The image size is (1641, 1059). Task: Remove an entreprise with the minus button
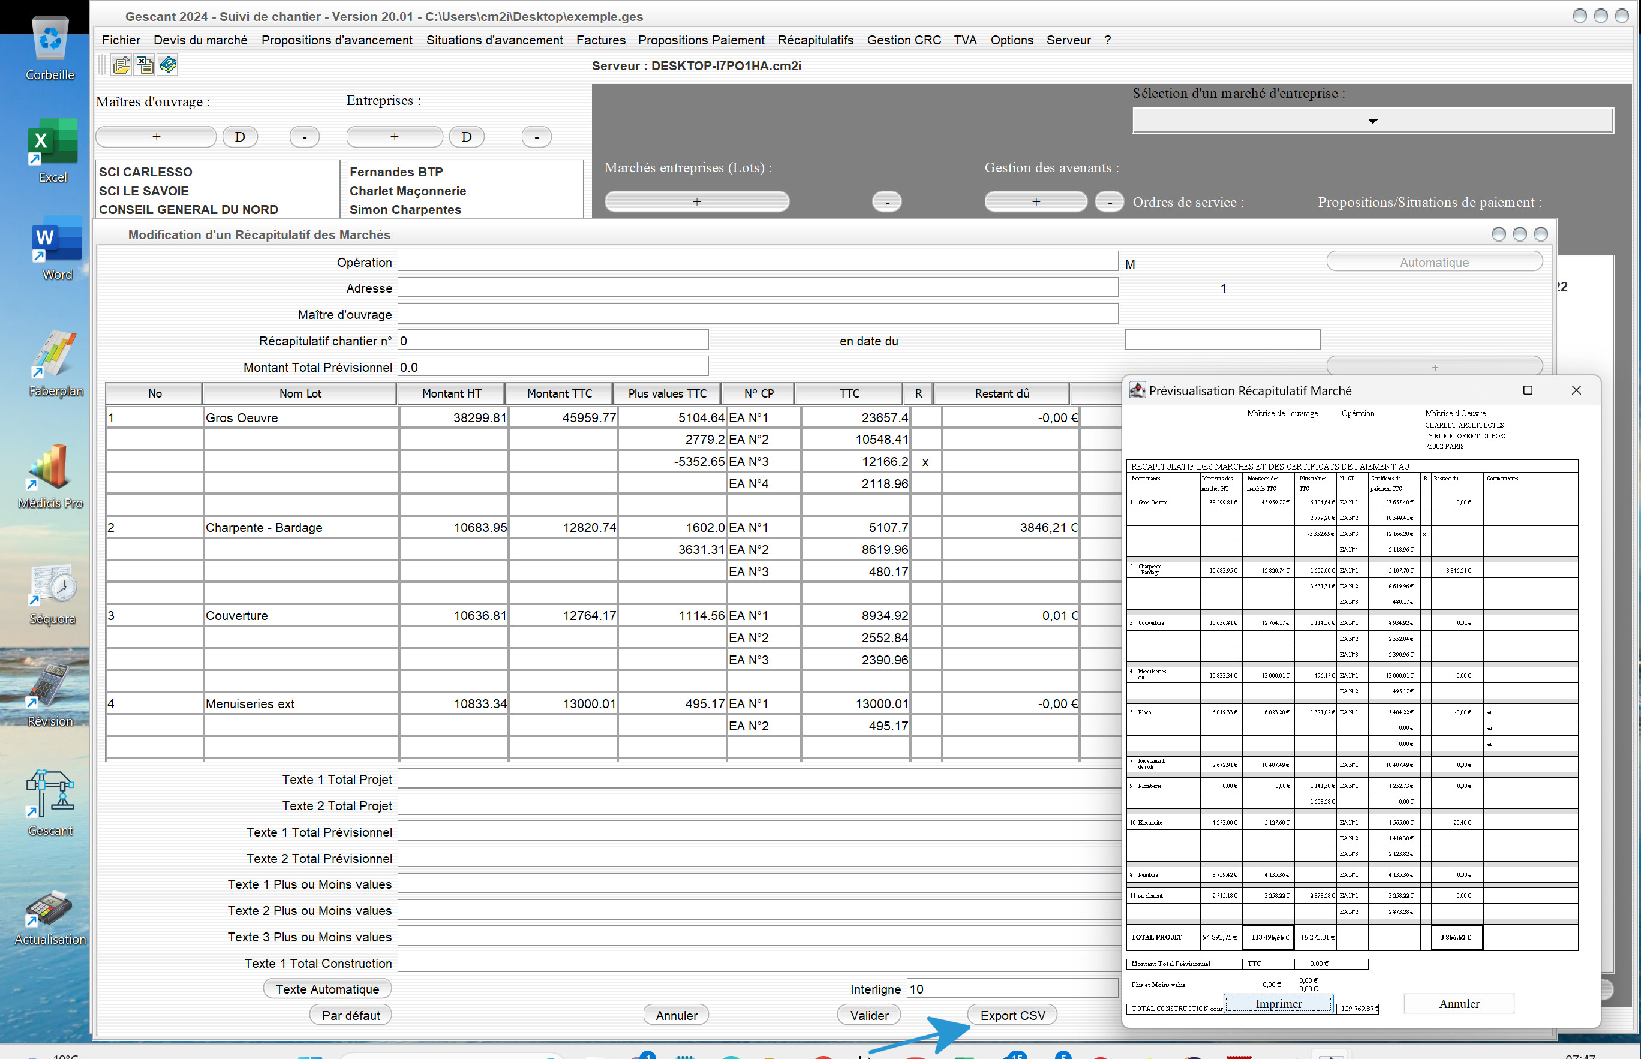pyautogui.click(x=536, y=136)
